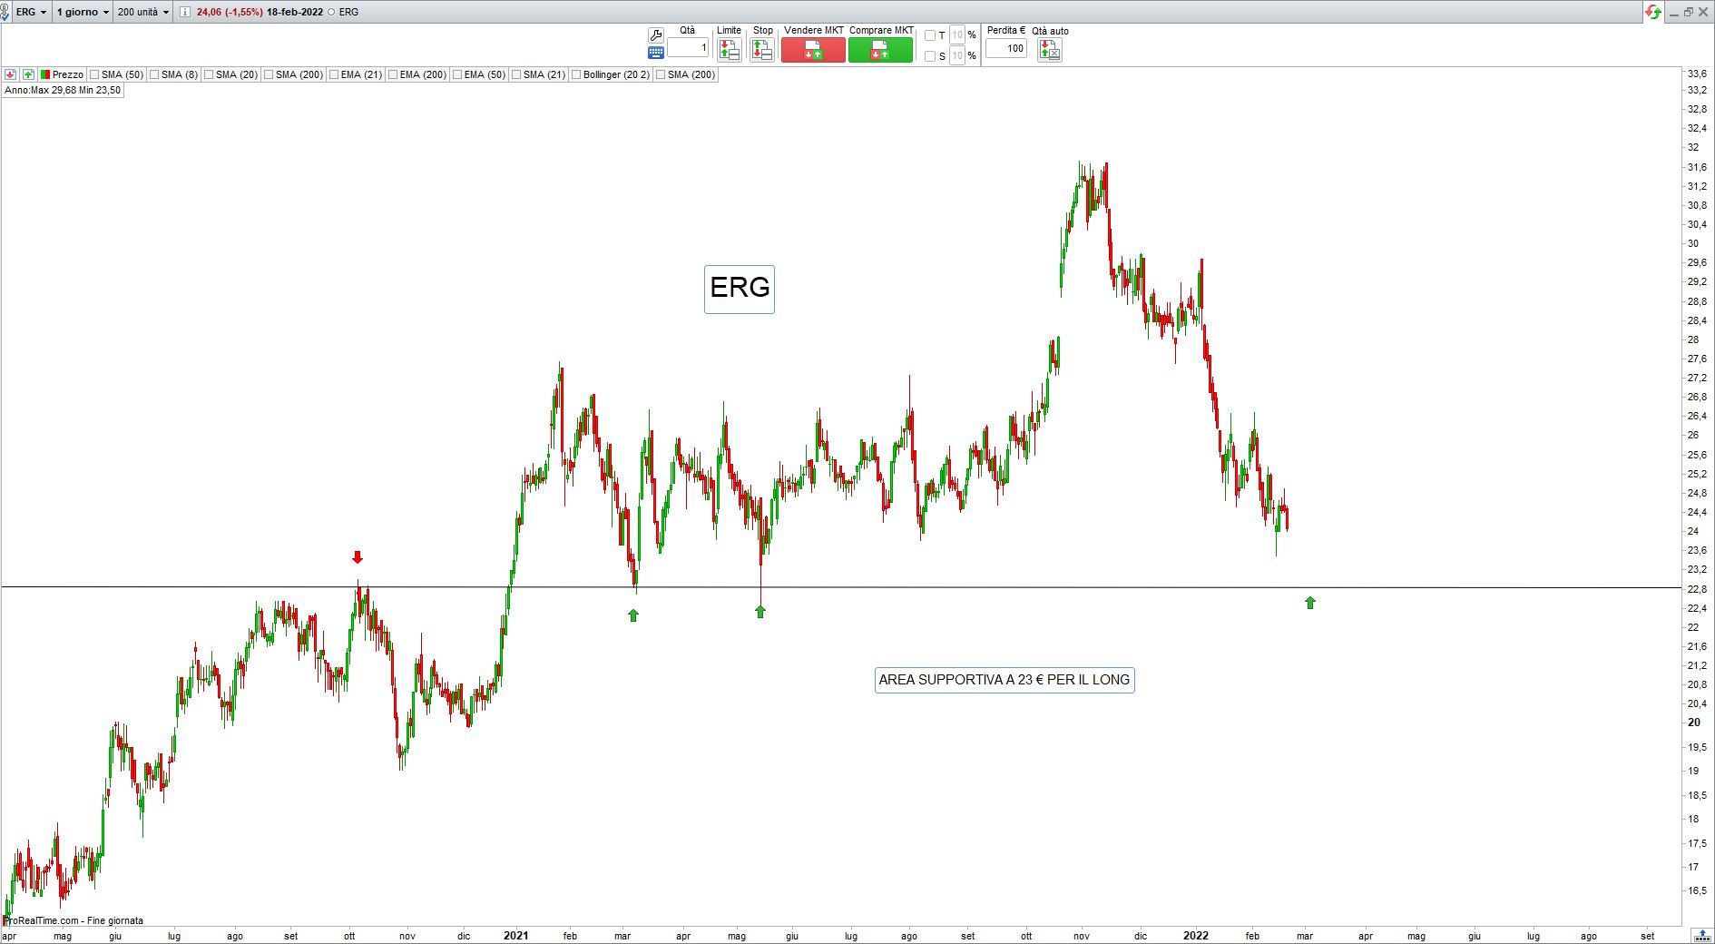Open the wrench settings icon
This screenshot has height=944, width=1715.
(x=655, y=35)
